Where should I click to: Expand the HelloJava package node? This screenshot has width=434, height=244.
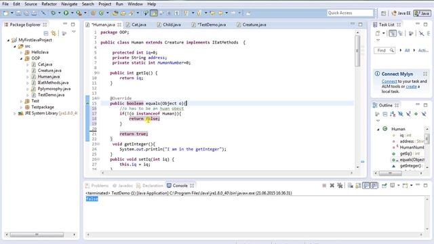coord(21,52)
